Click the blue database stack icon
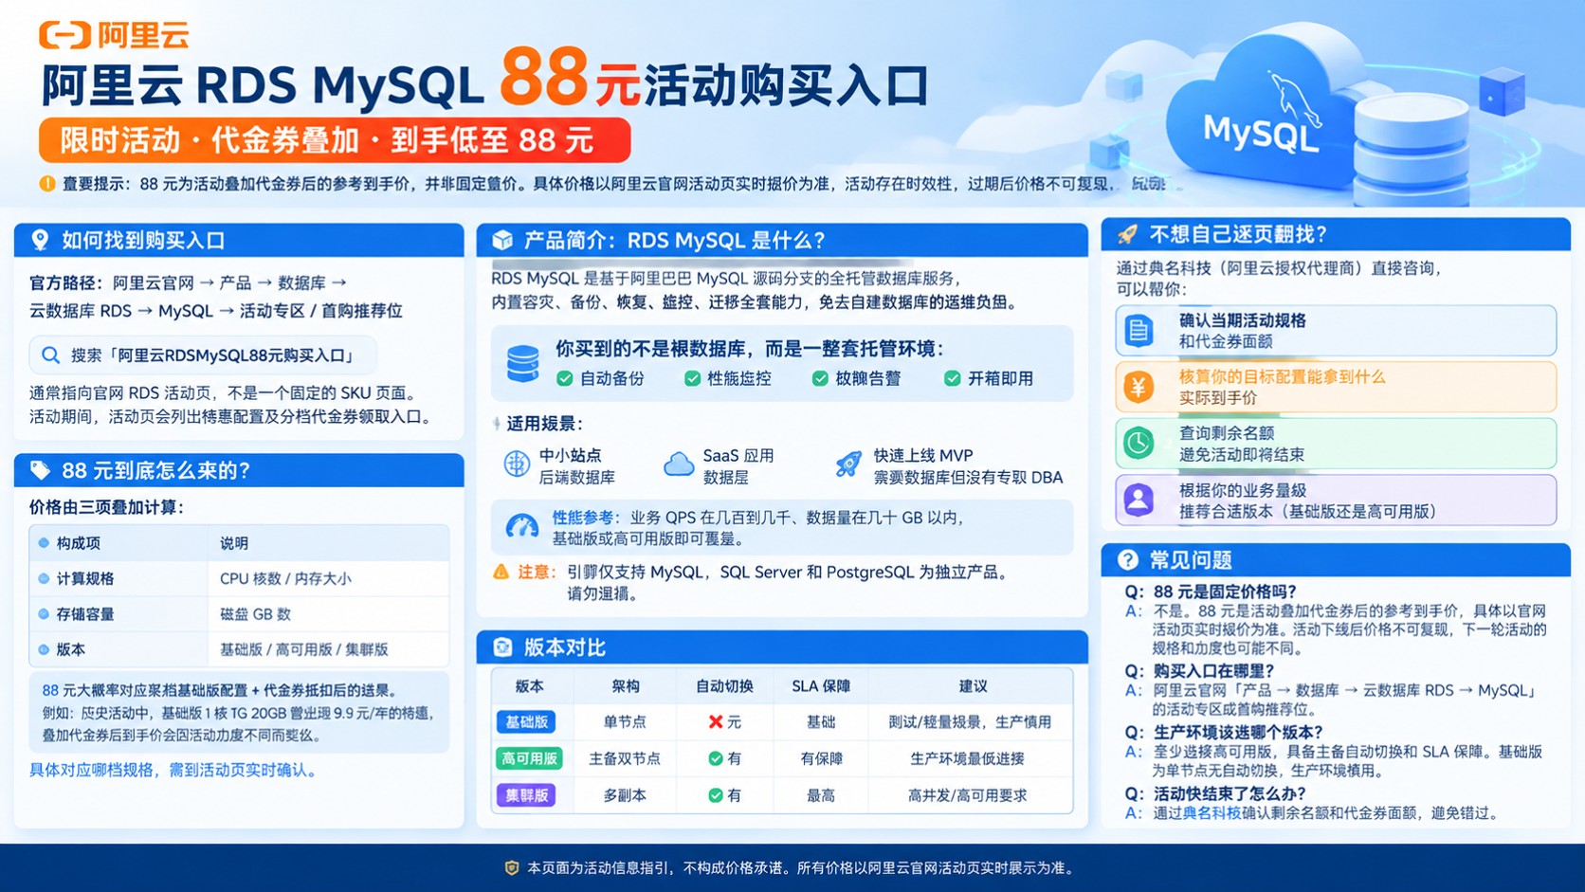Screen dimensions: 1585x892 522,363
